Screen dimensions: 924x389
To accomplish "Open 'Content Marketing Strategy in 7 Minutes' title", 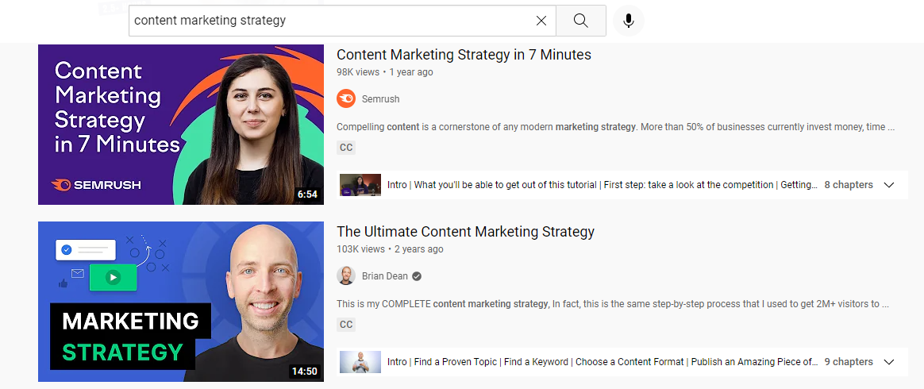I will point(464,55).
